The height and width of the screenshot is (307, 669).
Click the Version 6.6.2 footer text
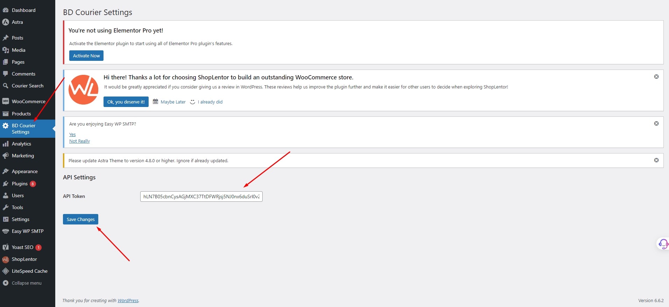pyautogui.click(x=651, y=300)
